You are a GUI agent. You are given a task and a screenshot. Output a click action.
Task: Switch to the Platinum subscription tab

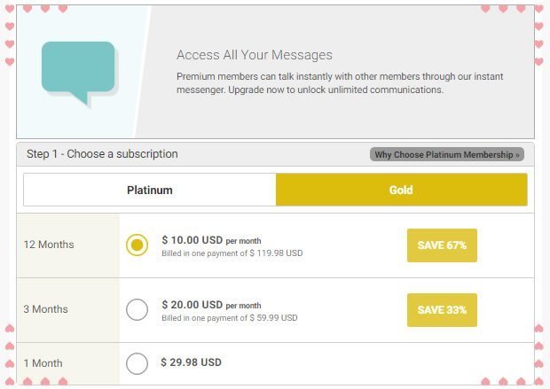[150, 190]
